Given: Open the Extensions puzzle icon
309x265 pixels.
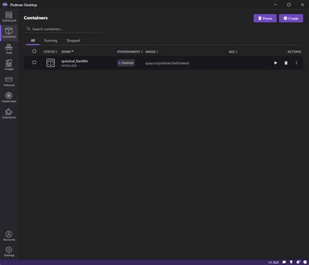Looking at the screenshot, I should point(9,114).
